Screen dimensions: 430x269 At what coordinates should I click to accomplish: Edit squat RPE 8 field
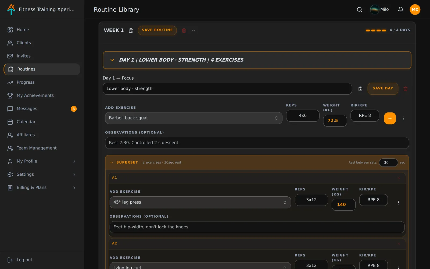click(365, 116)
